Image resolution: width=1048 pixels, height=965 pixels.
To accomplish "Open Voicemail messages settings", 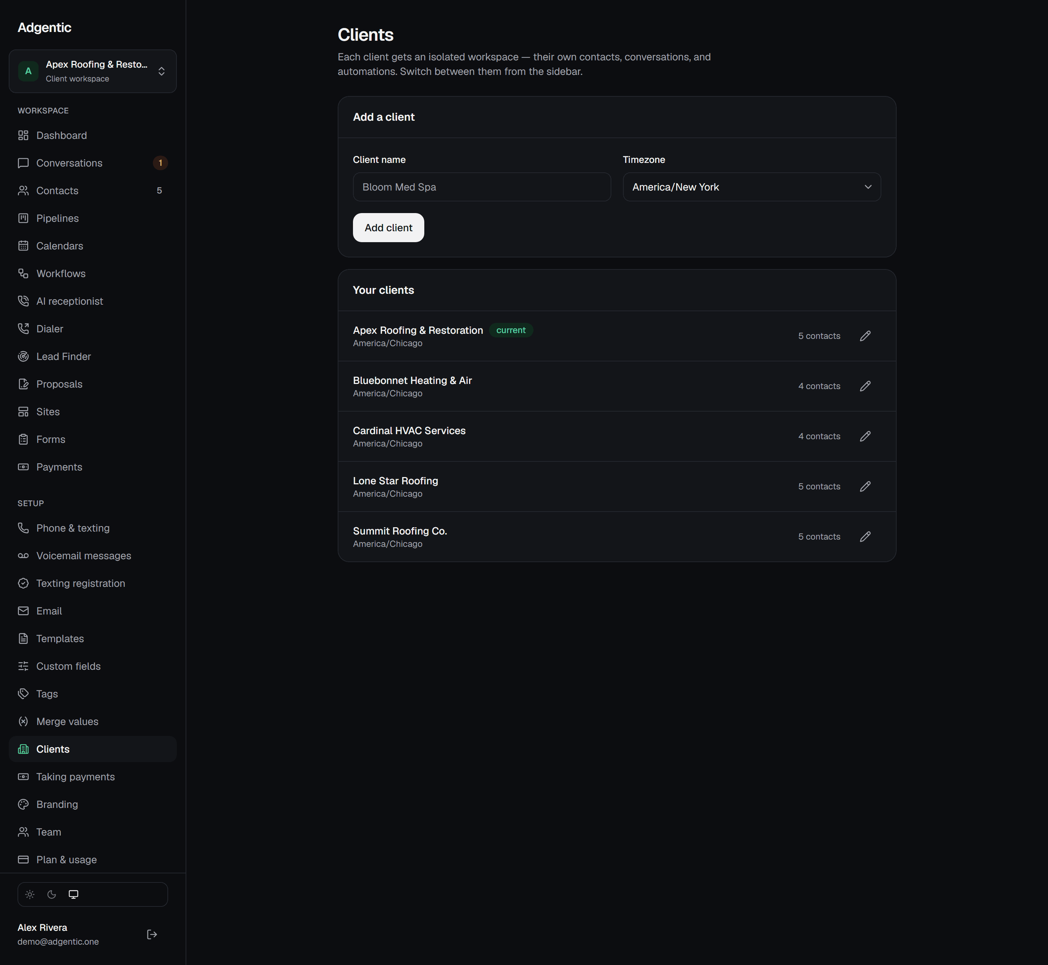I will [92, 556].
